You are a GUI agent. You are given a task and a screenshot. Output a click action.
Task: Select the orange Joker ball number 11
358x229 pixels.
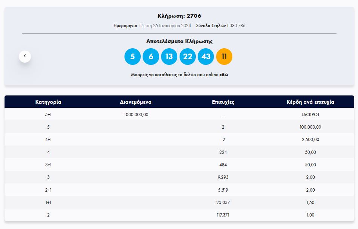tap(224, 57)
